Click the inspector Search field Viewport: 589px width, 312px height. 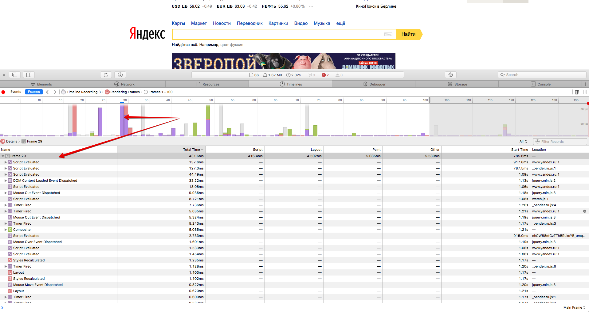tap(542, 75)
